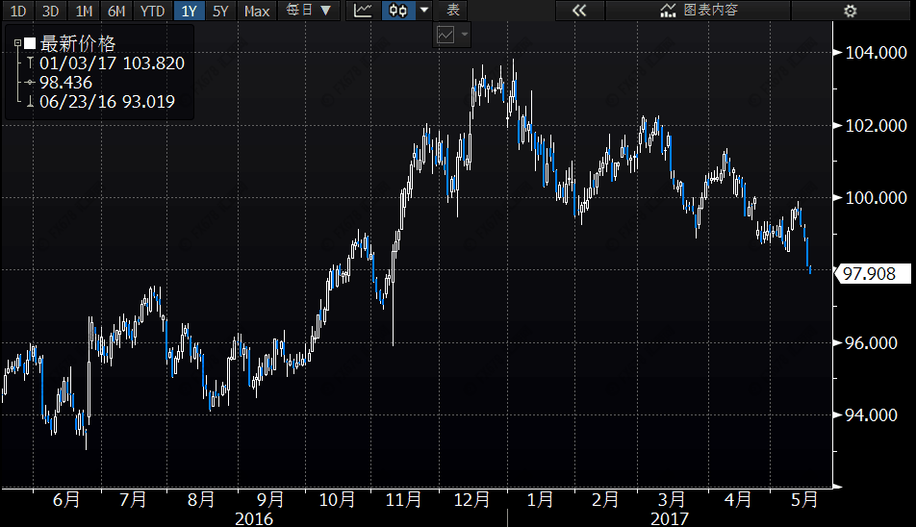The height and width of the screenshot is (527, 916).
Task: Click the small mini-chart annotation icon
Action: [x=445, y=35]
